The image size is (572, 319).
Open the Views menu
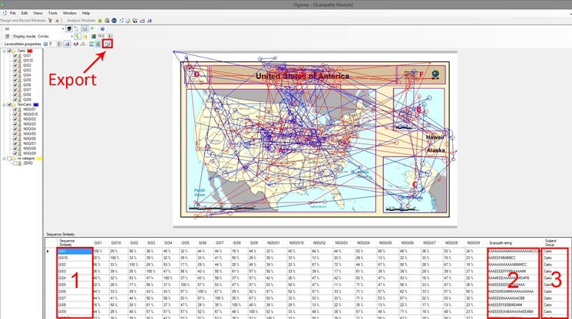point(38,13)
